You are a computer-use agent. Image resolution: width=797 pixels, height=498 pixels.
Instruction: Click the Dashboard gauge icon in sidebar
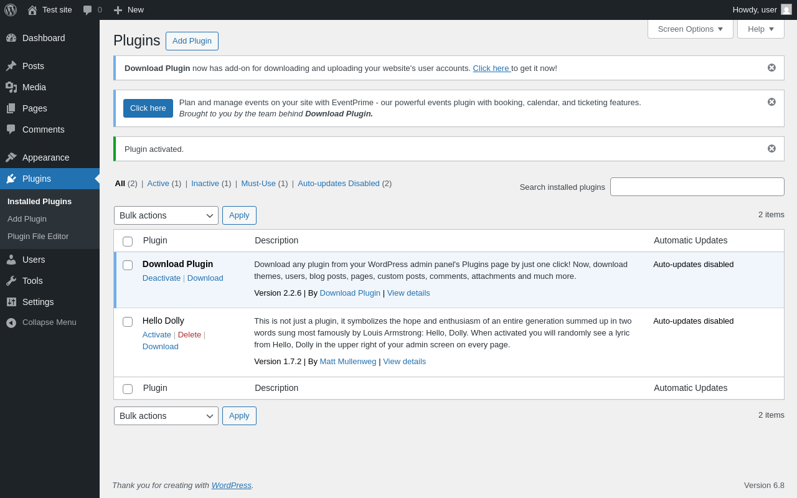click(x=11, y=38)
